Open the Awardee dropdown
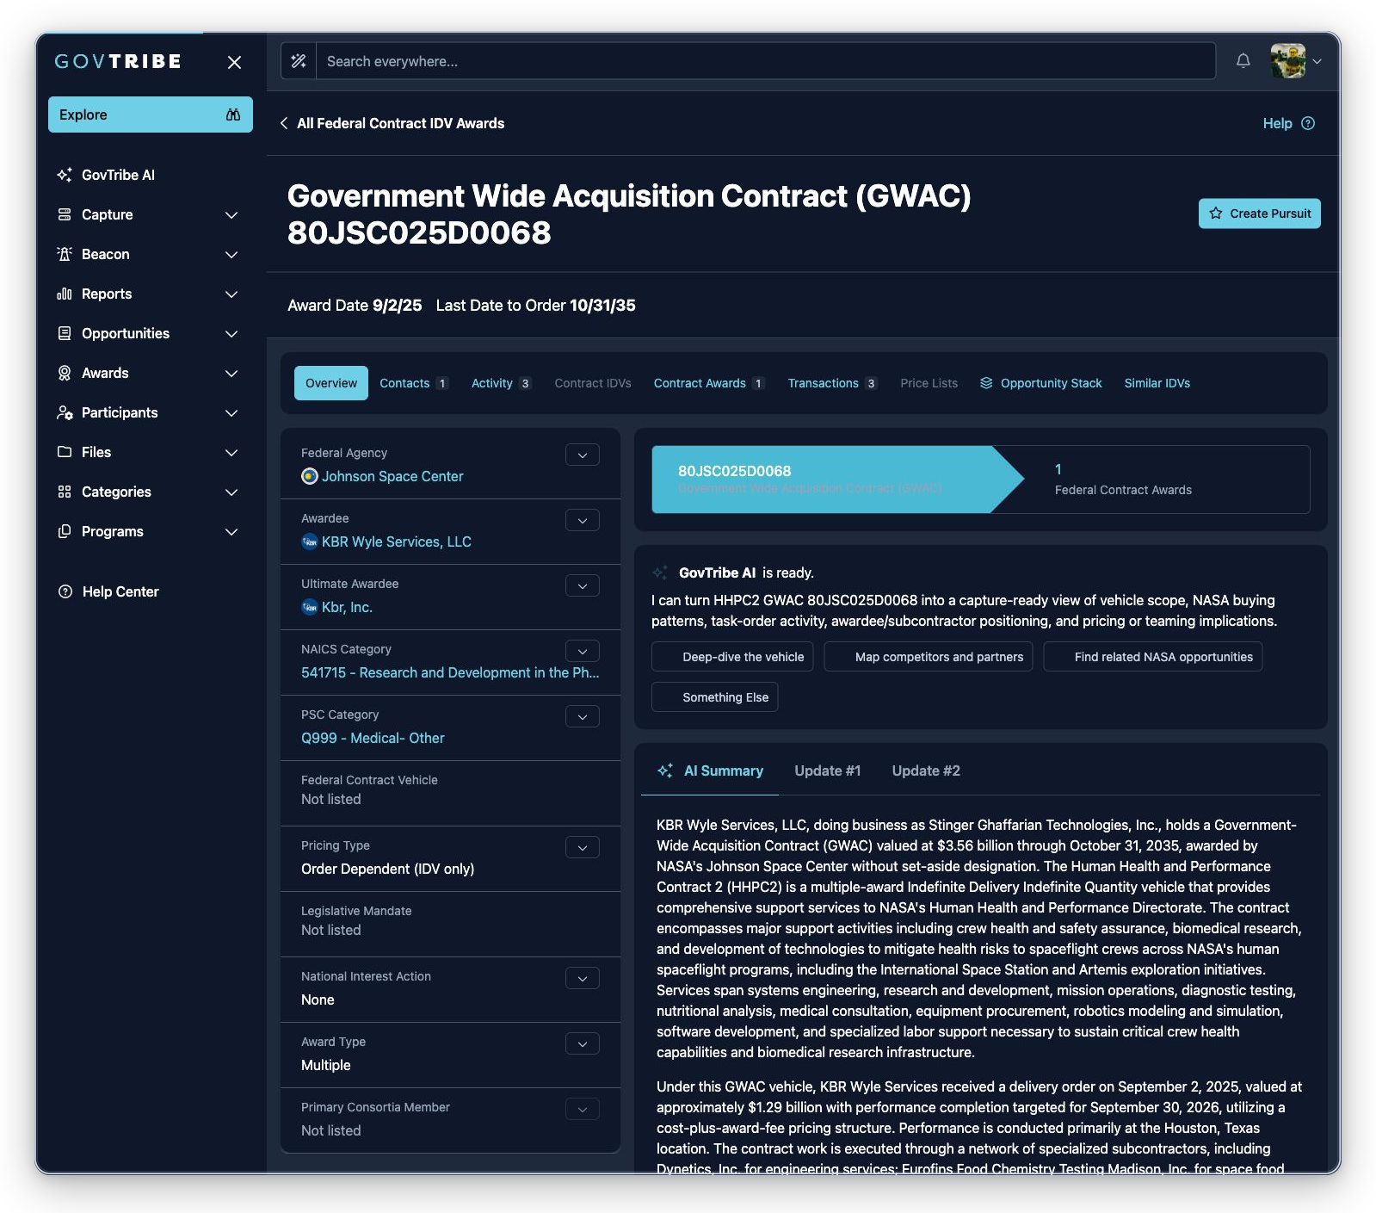Image resolution: width=1376 pixels, height=1213 pixels. tap(583, 520)
